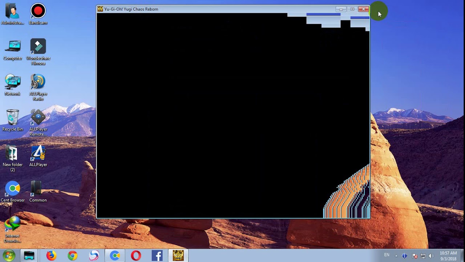Click the blue information tray icon
Image resolution: width=465 pixels, height=262 pixels.
pyautogui.click(x=405, y=256)
